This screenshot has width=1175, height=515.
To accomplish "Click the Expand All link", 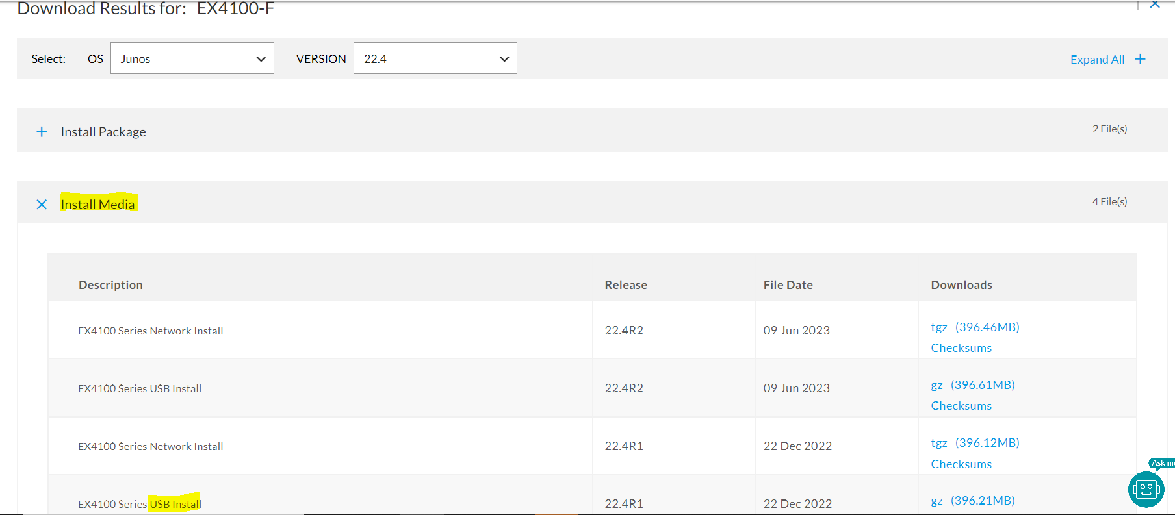I will coord(1097,59).
